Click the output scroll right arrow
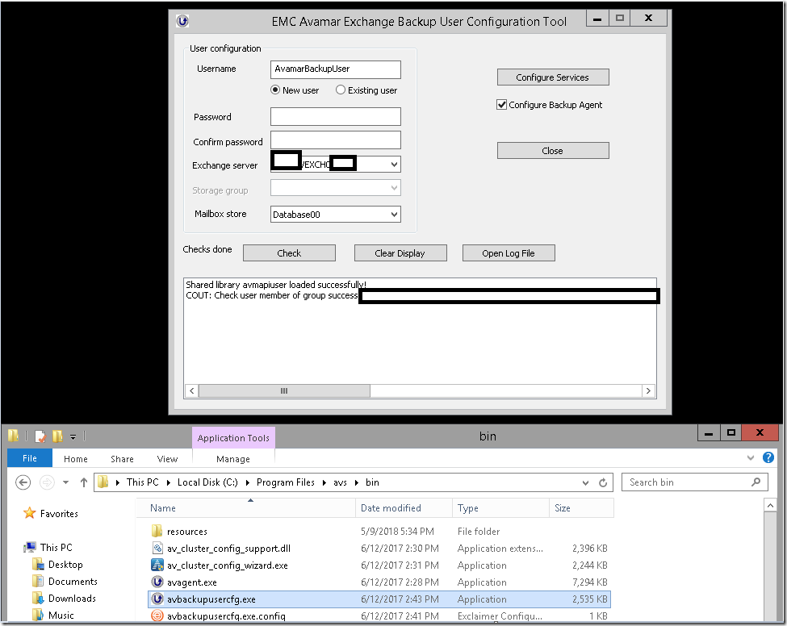 point(648,390)
